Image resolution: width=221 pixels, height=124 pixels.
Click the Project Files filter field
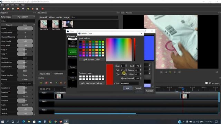tap(94, 17)
